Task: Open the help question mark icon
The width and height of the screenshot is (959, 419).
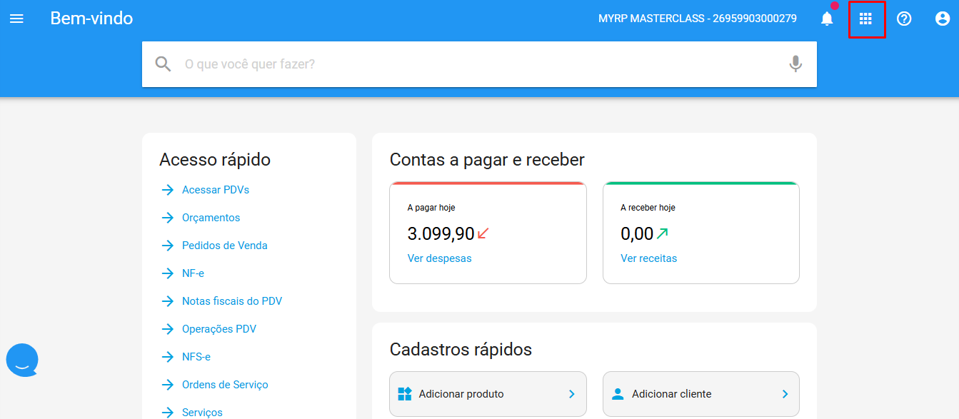Action: pos(904,19)
